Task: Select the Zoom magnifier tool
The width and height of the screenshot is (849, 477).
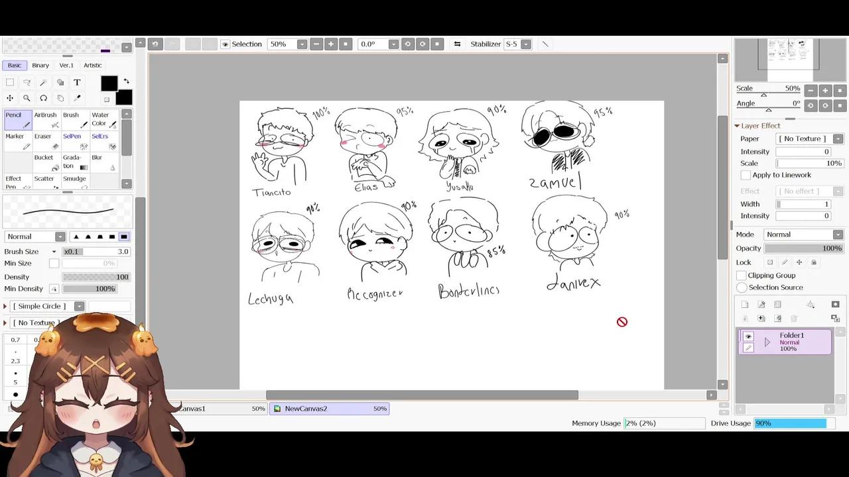Action: pyautogui.click(x=27, y=98)
